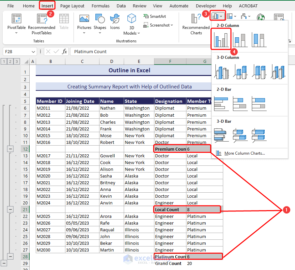Screen dimensions: 295x270
Task: Open Insert Function with the fx button
Action: pyautogui.click(x=64, y=51)
